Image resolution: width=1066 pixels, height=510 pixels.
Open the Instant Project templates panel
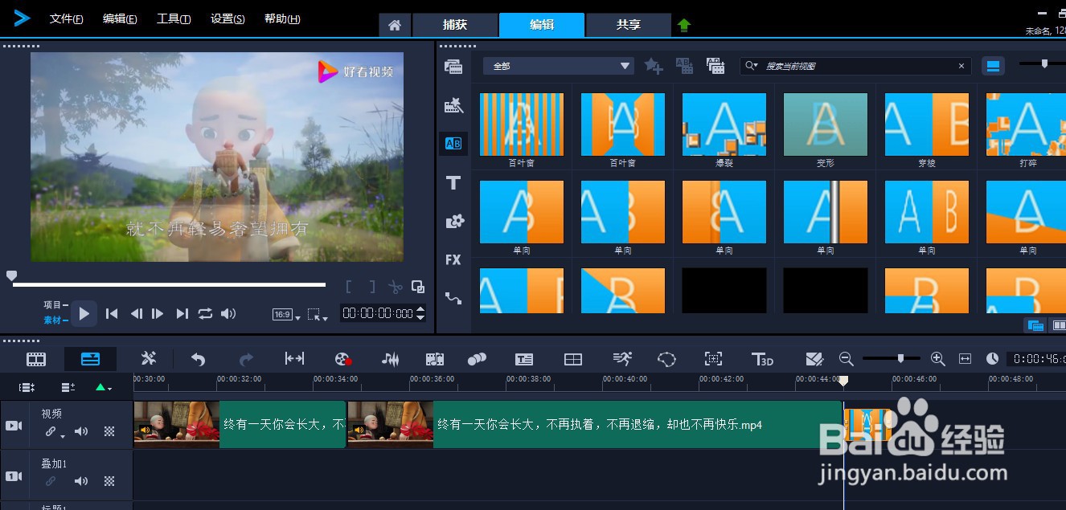coord(453,105)
